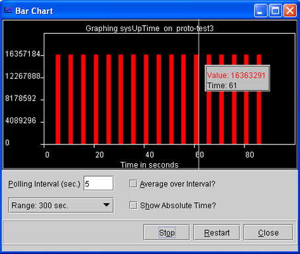Click x-axis label 20

point(99,155)
